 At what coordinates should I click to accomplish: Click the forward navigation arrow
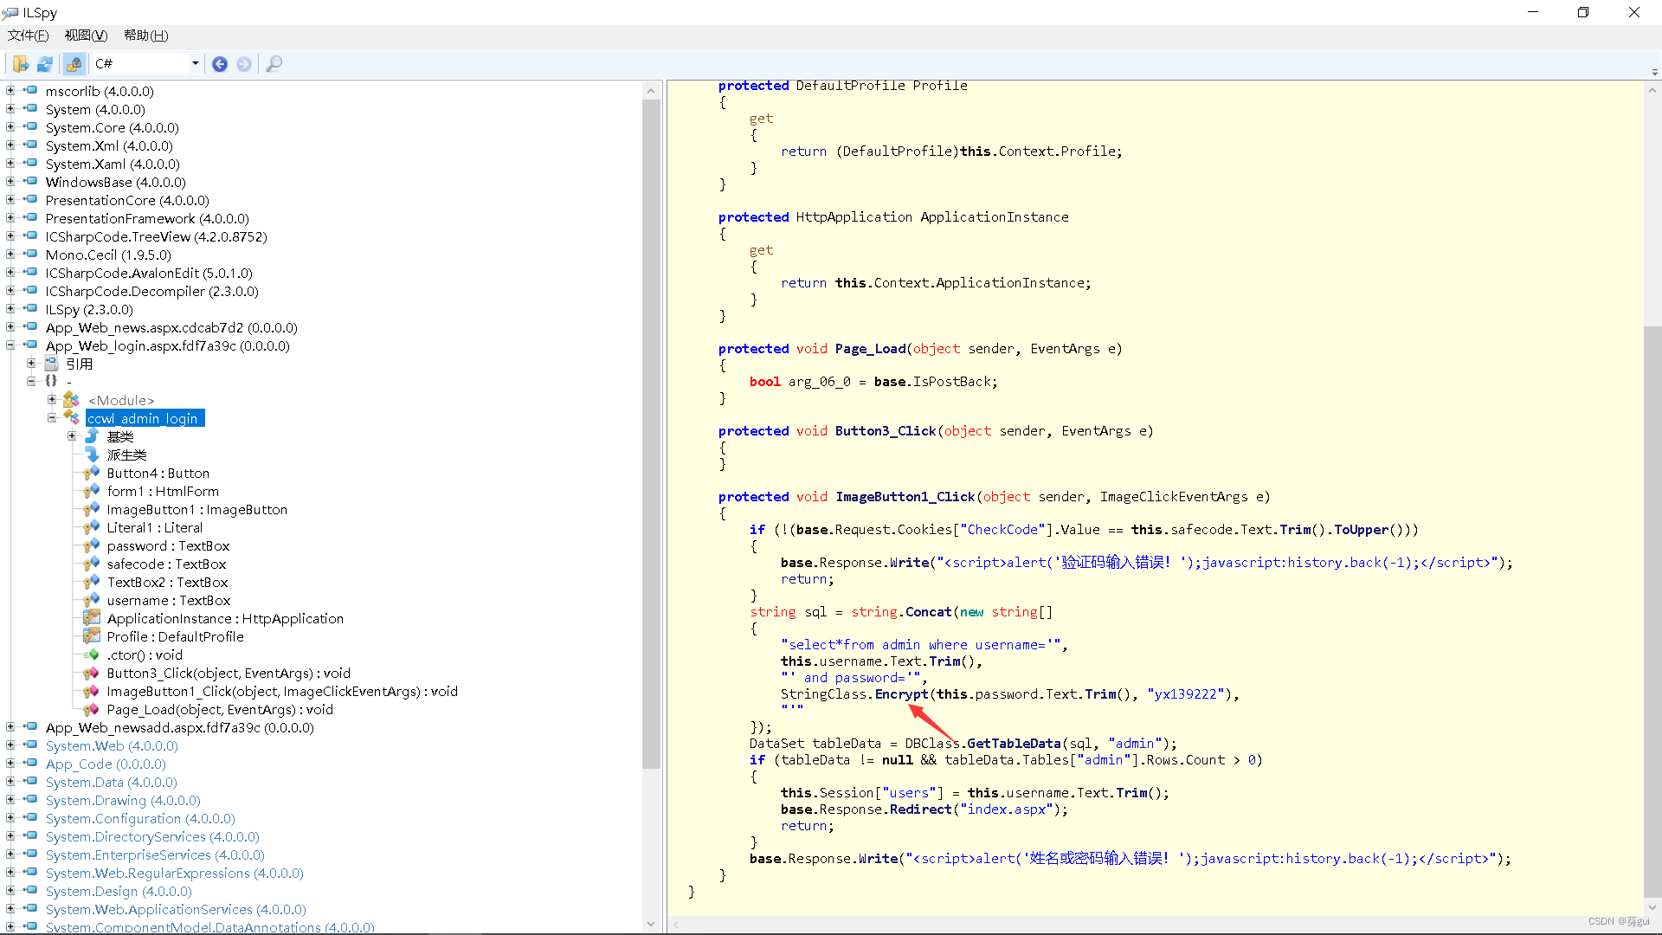244,64
